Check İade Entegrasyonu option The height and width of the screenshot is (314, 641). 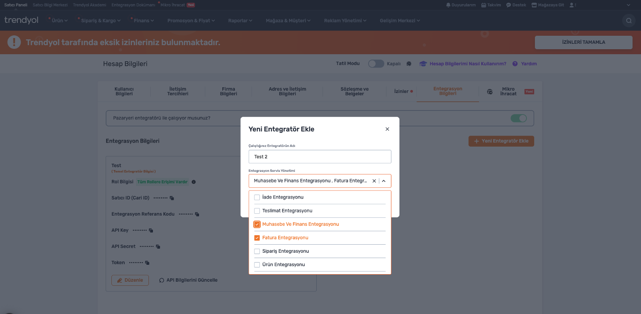tap(257, 197)
